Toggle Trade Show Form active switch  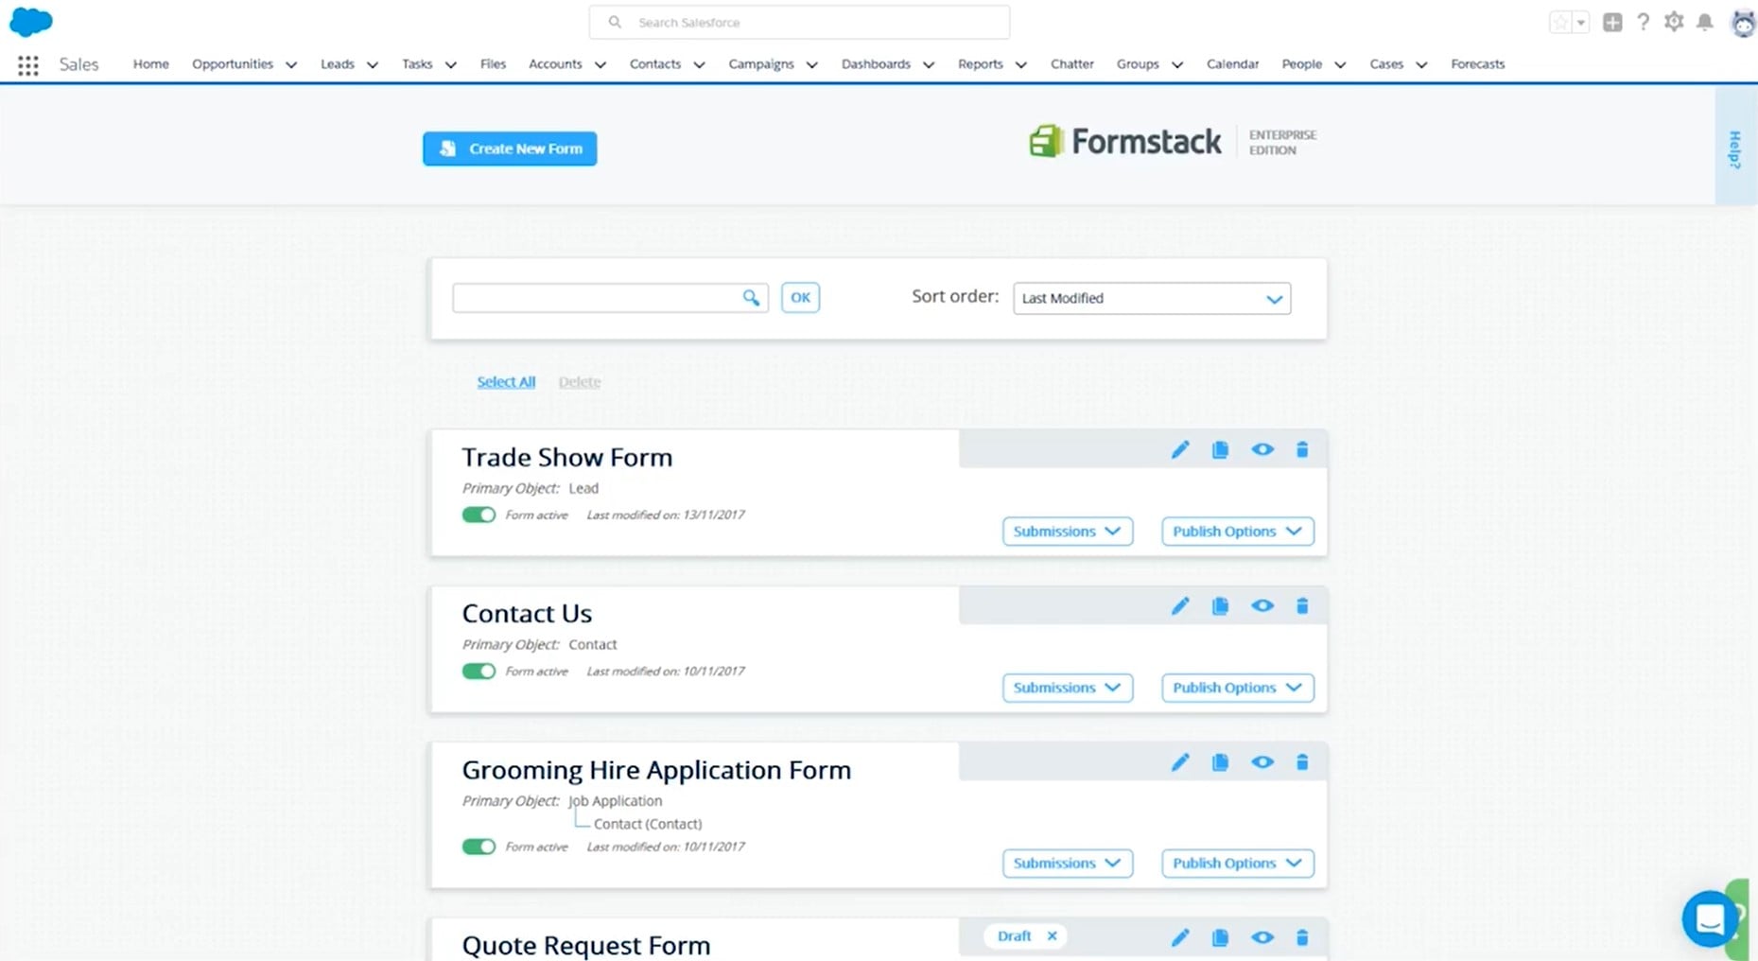click(479, 515)
